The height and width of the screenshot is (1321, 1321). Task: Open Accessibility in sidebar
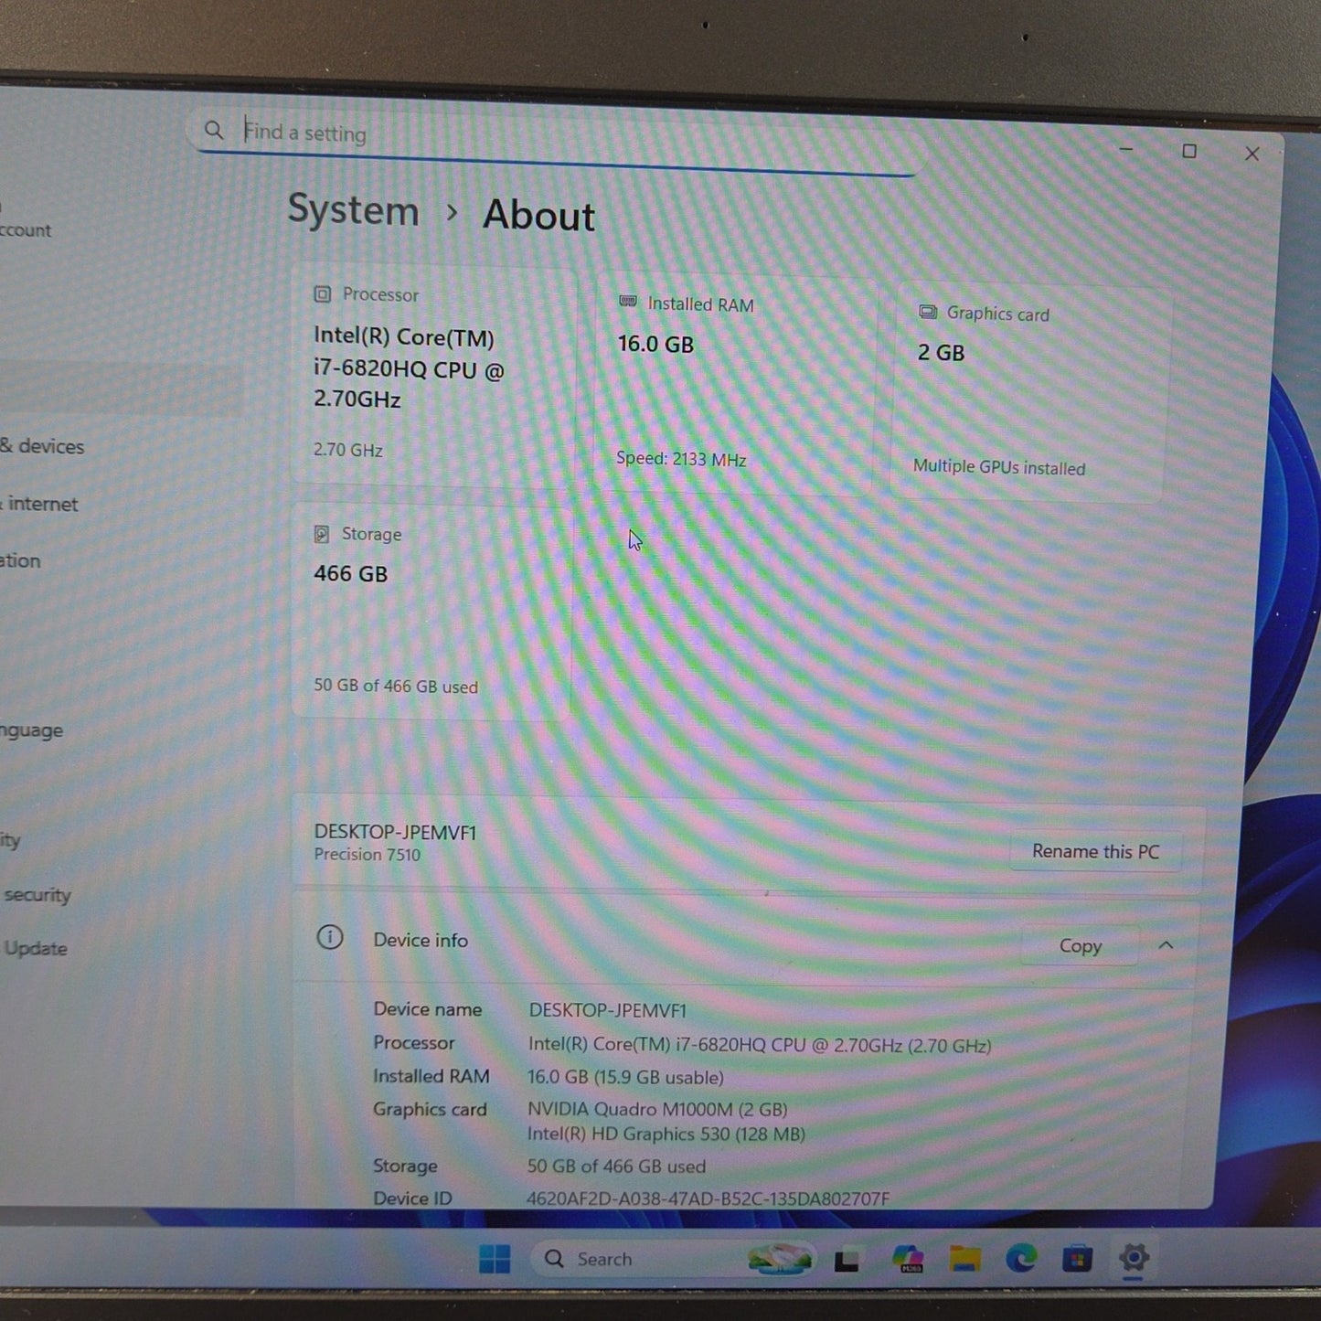(10, 840)
